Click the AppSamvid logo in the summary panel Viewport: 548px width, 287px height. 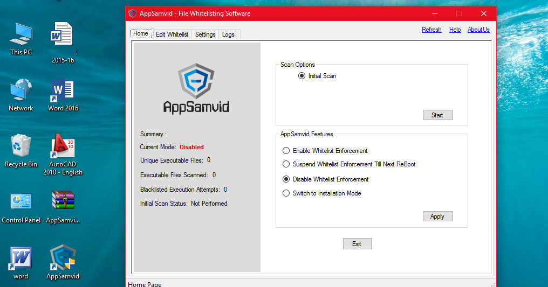pyautogui.click(x=196, y=88)
